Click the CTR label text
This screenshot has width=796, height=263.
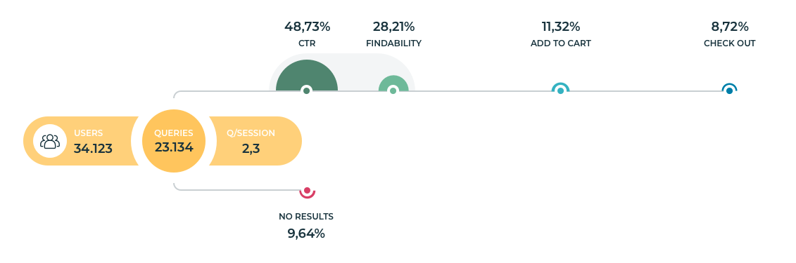tap(307, 43)
